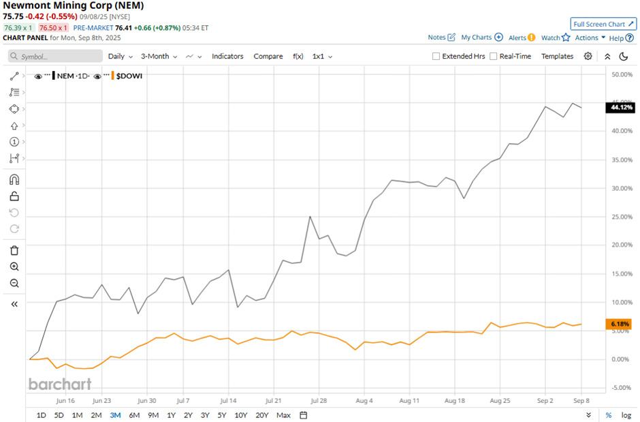
Task: Select the 1D time range
Action: (42, 415)
